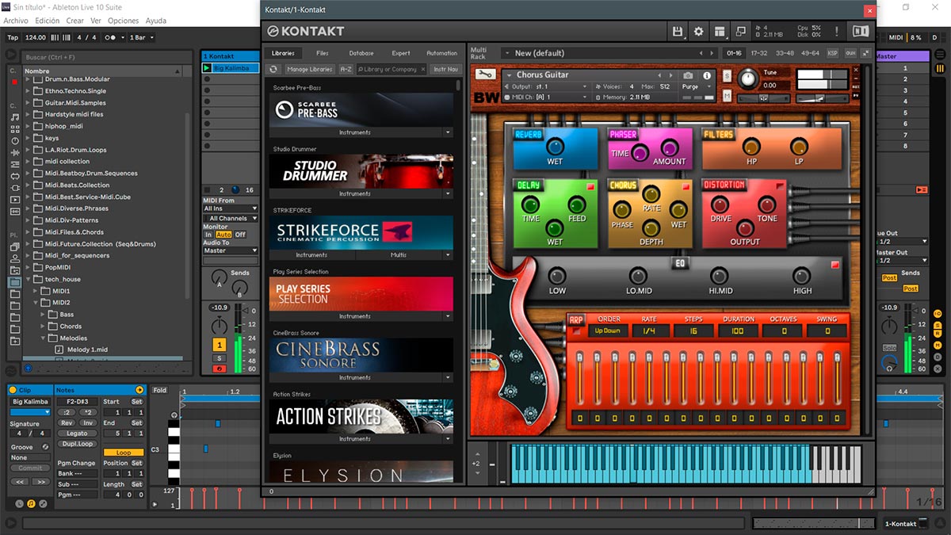Open Kontakt save/load disk menu

tap(677, 32)
